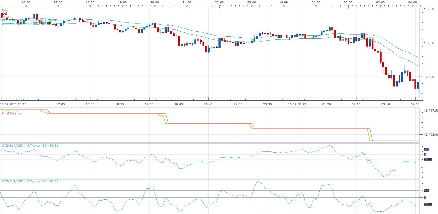The height and width of the screenshot is (214, 438).
Task: Click the green Buy legend label
Action: point(5,10)
